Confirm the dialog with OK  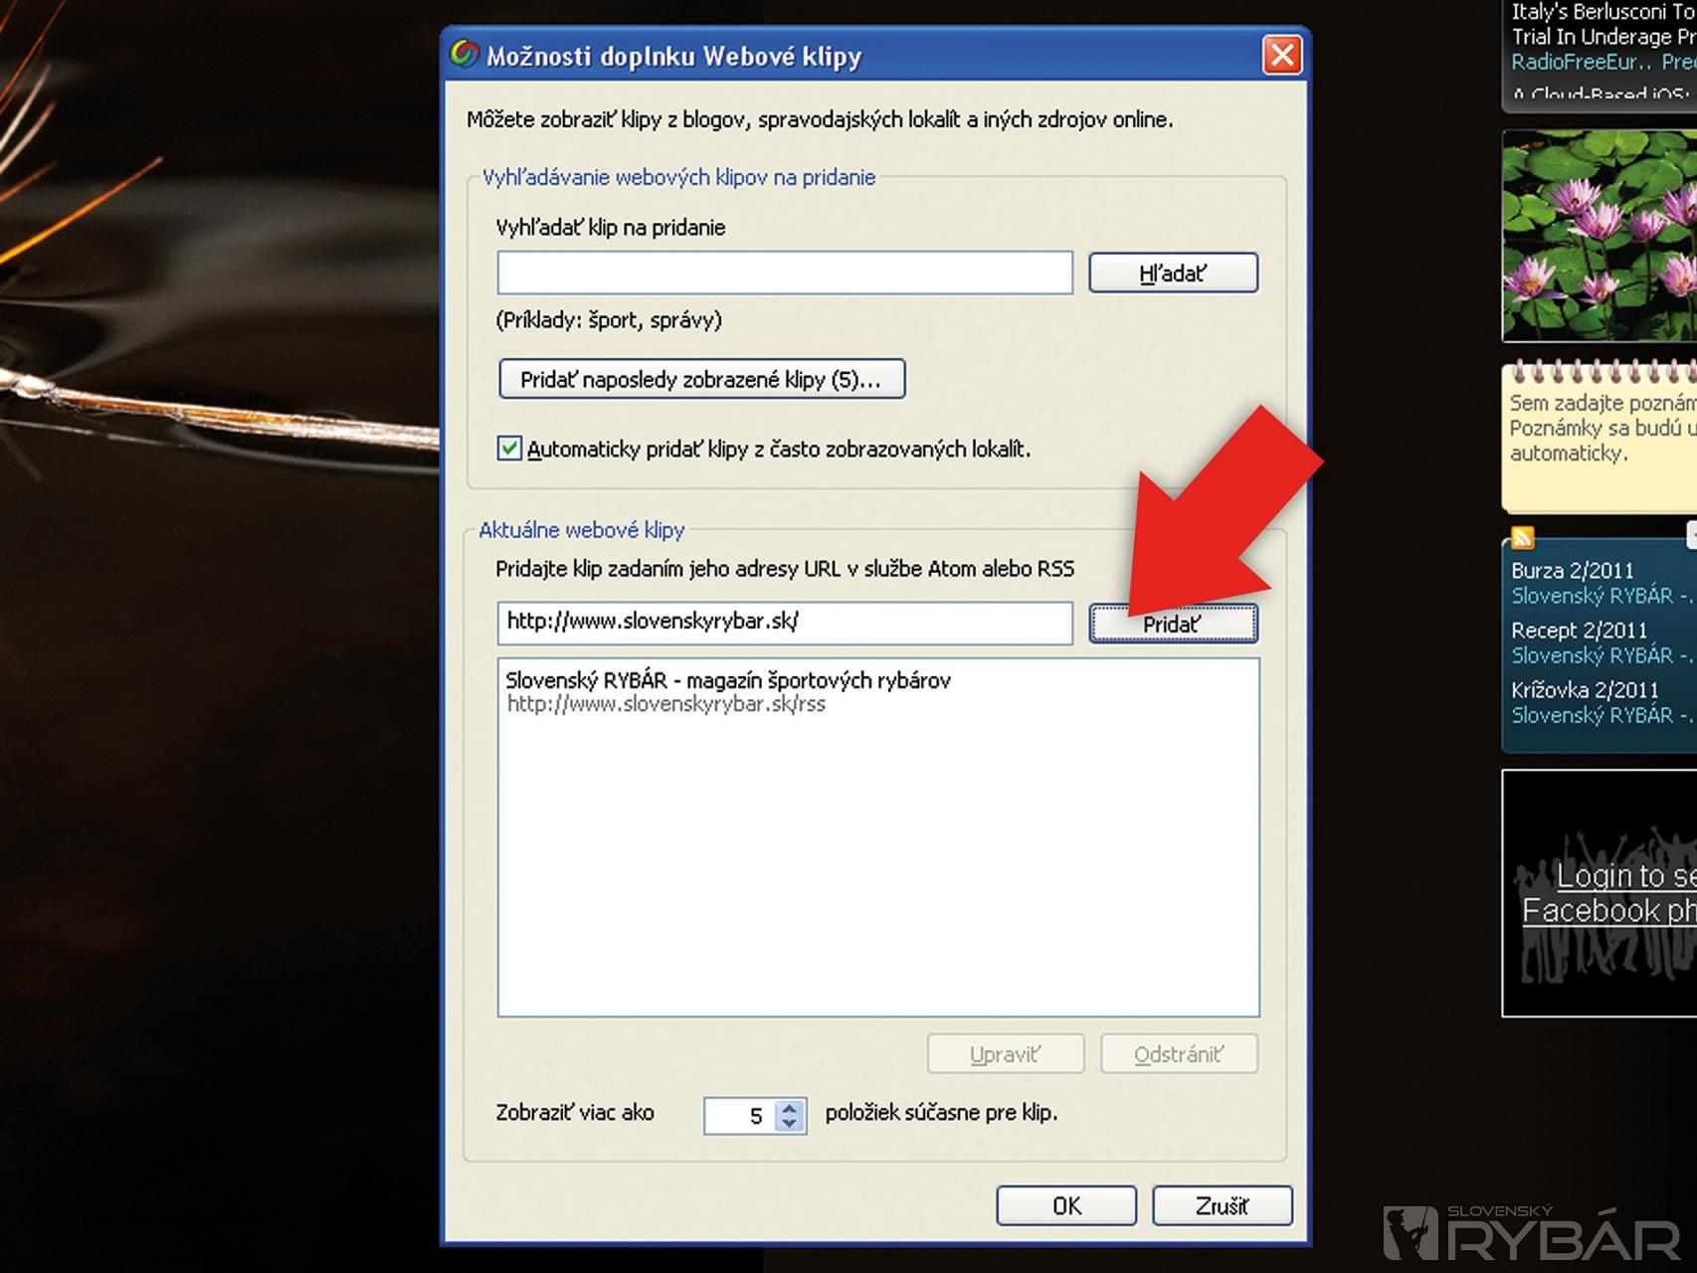coord(1065,1206)
